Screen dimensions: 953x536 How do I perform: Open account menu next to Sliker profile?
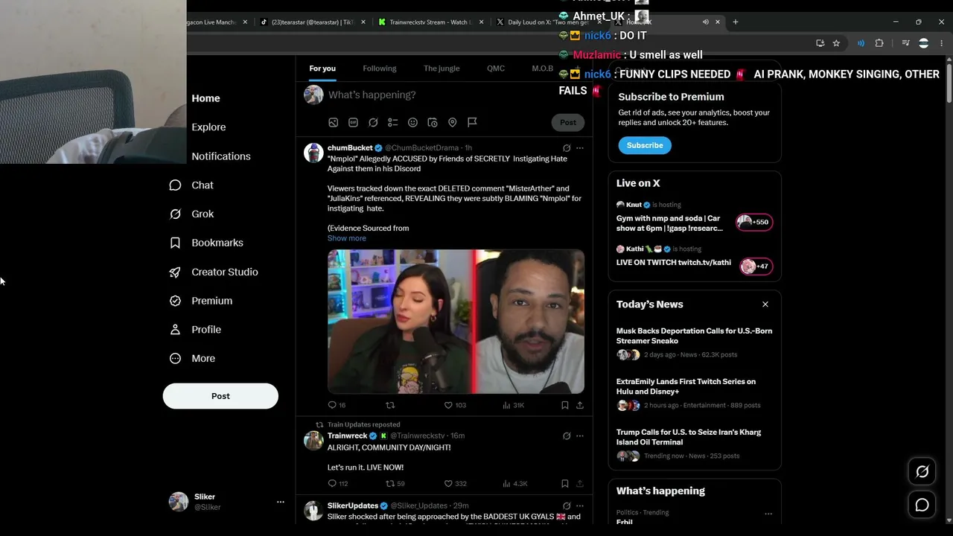pos(281,502)
